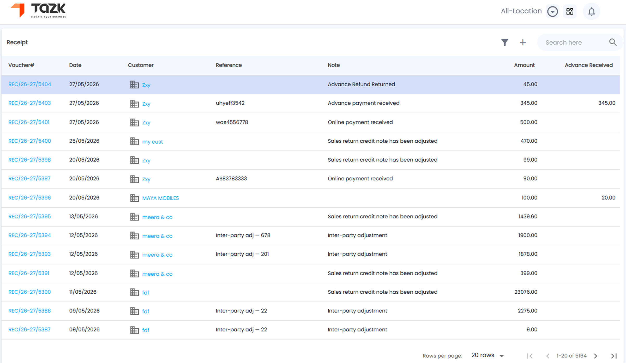The image size is (626, 363).
Task: Open customer meera & co on voucher 5394
Action: (x=157, y=236)
